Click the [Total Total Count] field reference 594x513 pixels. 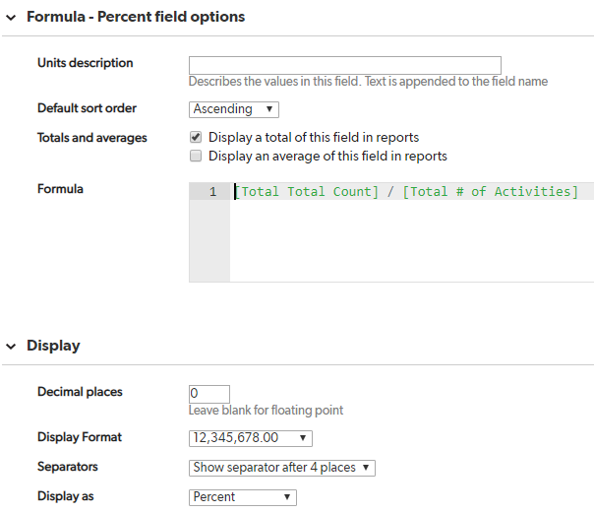307,192
